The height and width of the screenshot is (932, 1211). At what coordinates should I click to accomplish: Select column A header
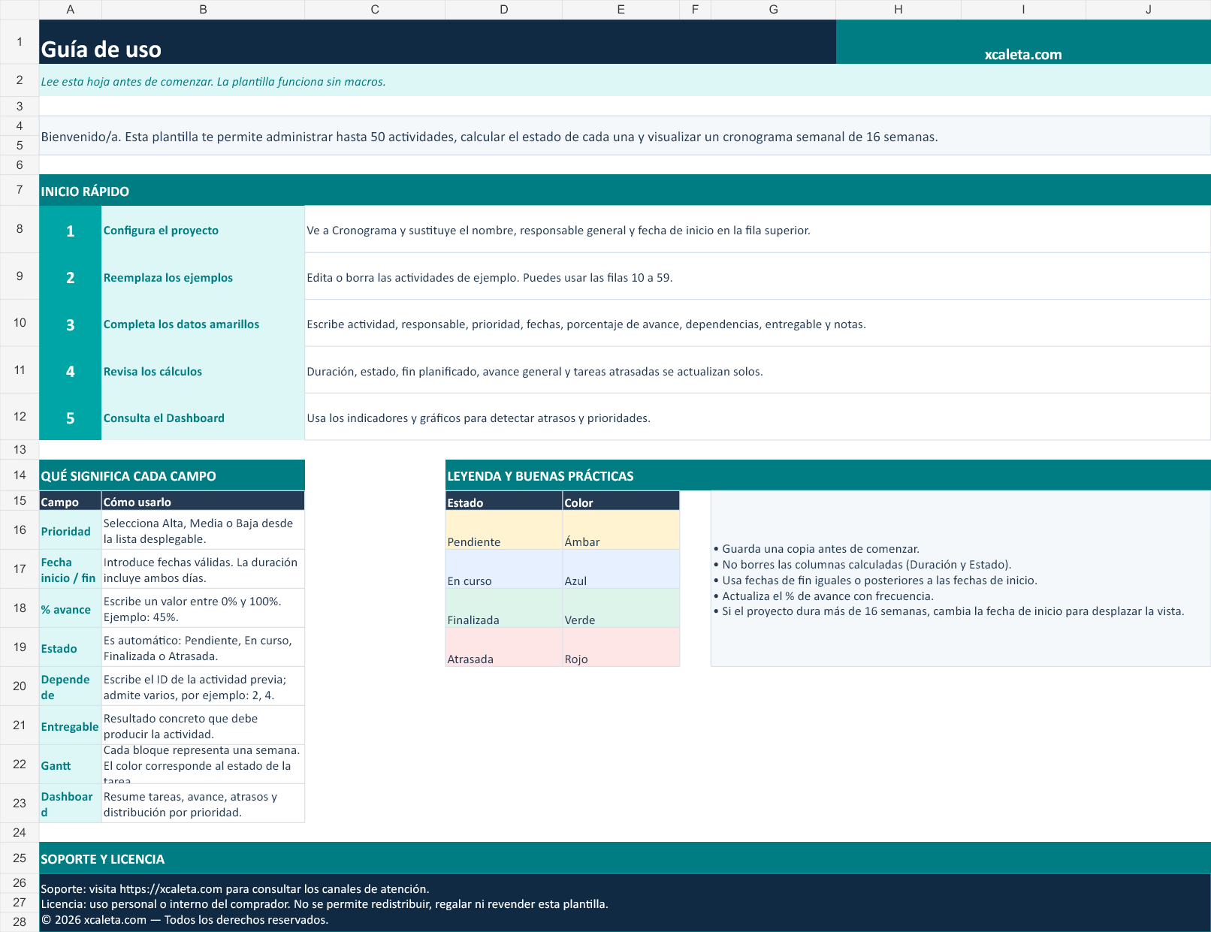coord(70,10)
